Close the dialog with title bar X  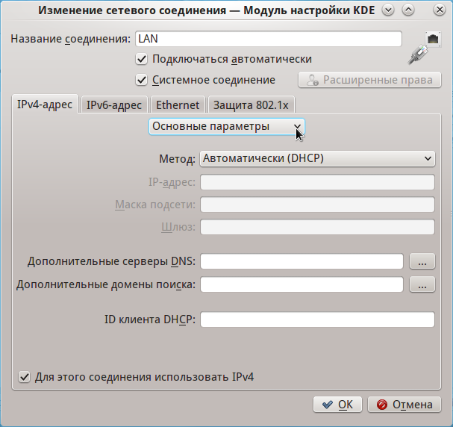point(428,10)
